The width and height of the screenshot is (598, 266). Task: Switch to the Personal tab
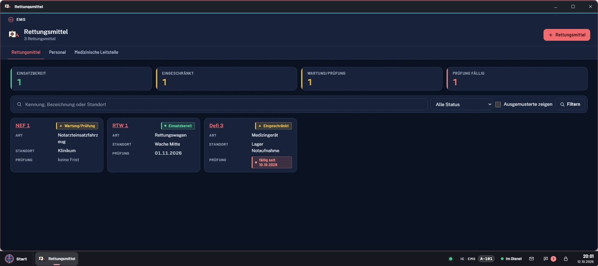(x=57, y=52)
